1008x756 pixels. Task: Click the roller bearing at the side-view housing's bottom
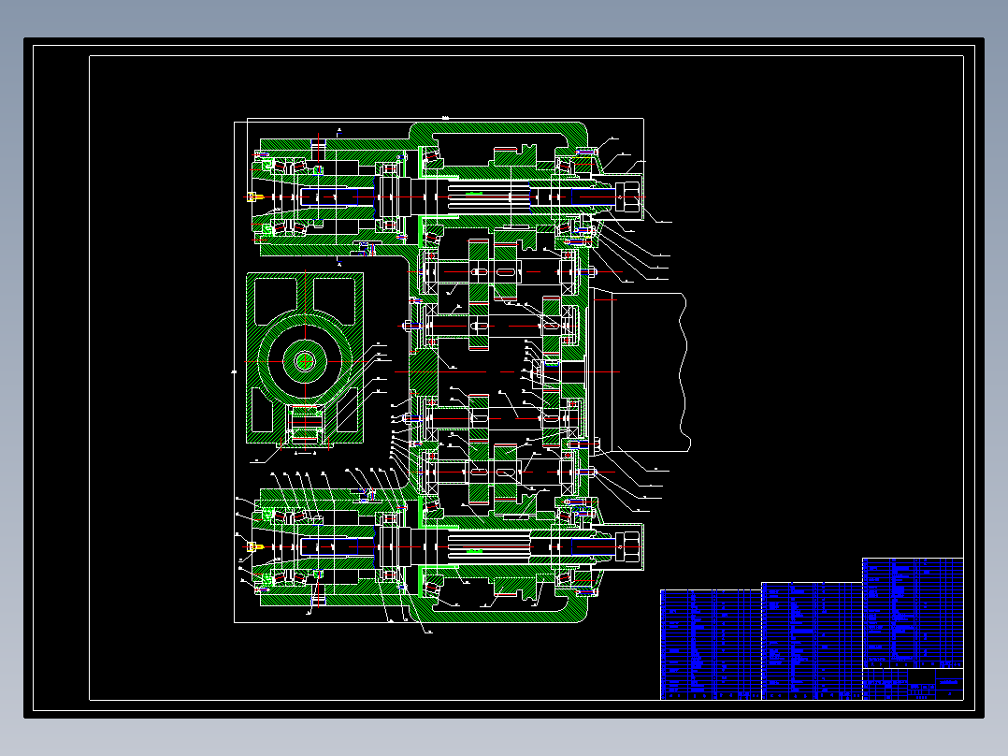[x=305, y=423]
